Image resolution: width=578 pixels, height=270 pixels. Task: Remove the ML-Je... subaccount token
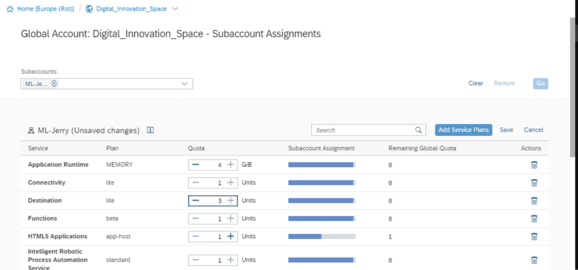tap(54, 83)
